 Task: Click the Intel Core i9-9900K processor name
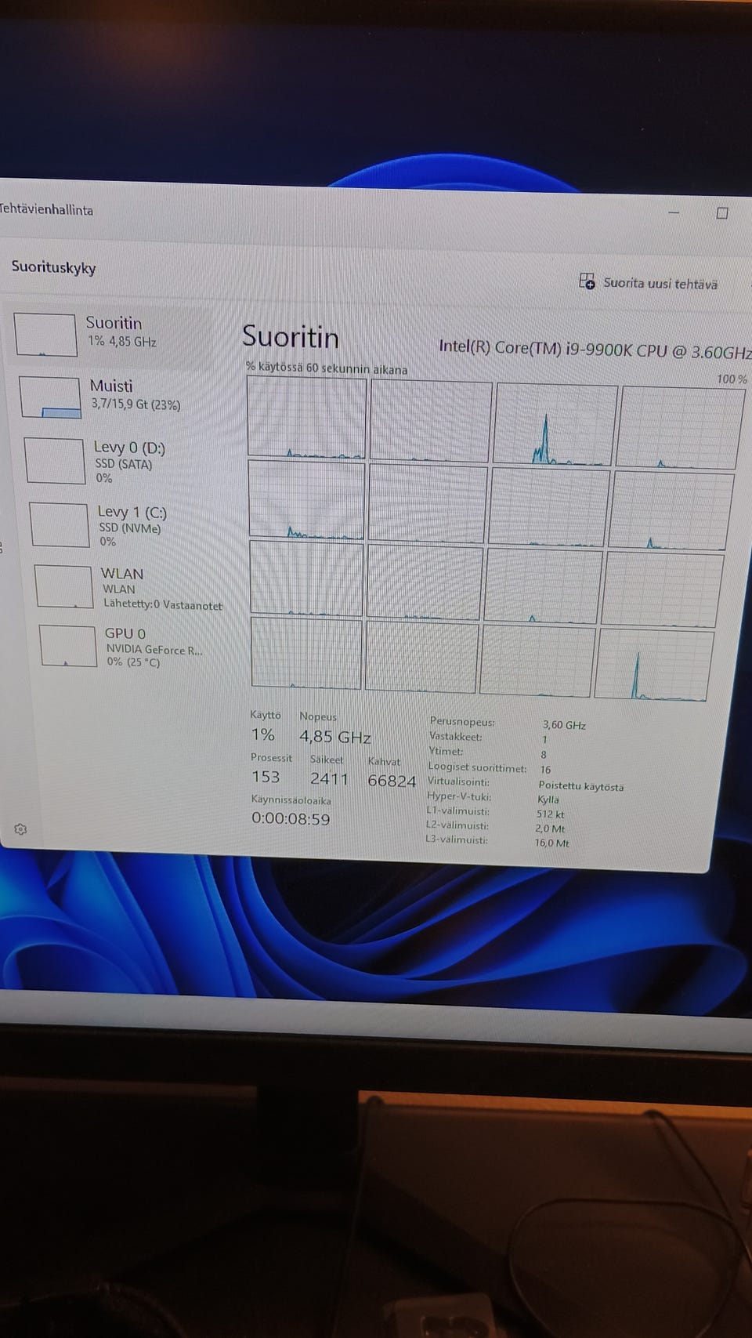[x=595, y=350]
